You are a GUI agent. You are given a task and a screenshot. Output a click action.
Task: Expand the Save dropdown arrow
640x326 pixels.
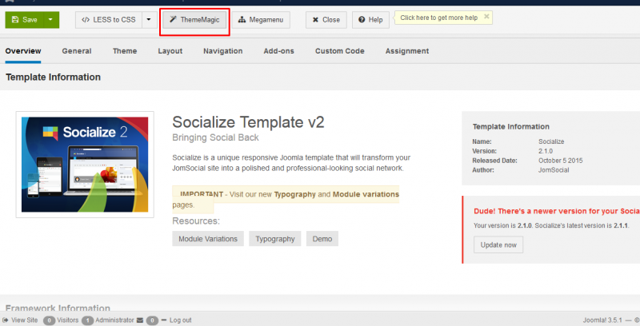[50, 19]
